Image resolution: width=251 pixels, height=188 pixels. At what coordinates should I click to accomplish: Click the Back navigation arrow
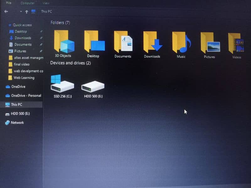point(6,12)
